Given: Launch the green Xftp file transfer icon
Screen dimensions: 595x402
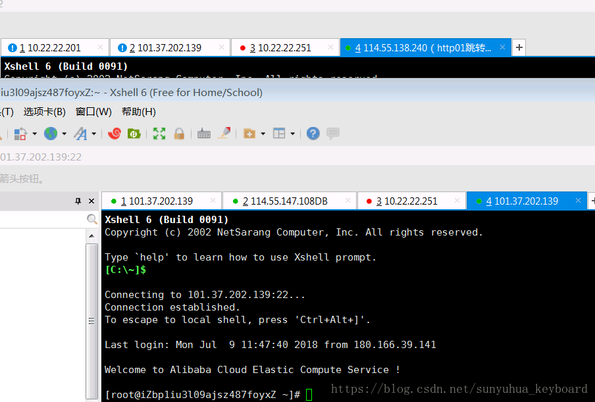Looking at the screenshot, I should [134, 134].
